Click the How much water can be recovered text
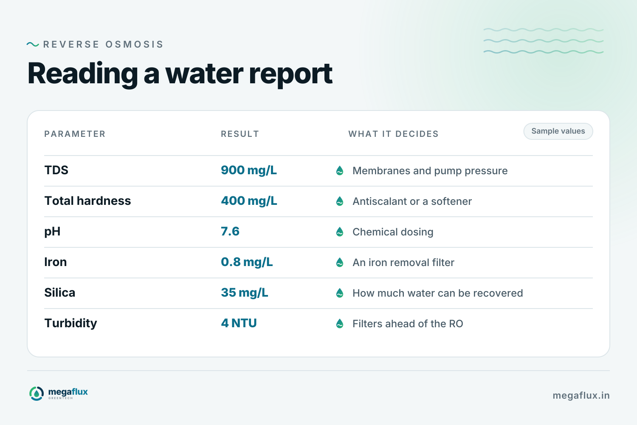This screenshot has width=637, height=425. pyautogui.click(x=438, y=293)
